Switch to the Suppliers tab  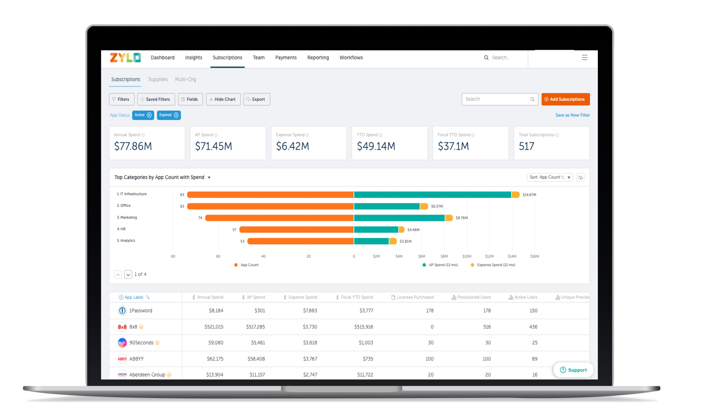click(x=158, y=79)
